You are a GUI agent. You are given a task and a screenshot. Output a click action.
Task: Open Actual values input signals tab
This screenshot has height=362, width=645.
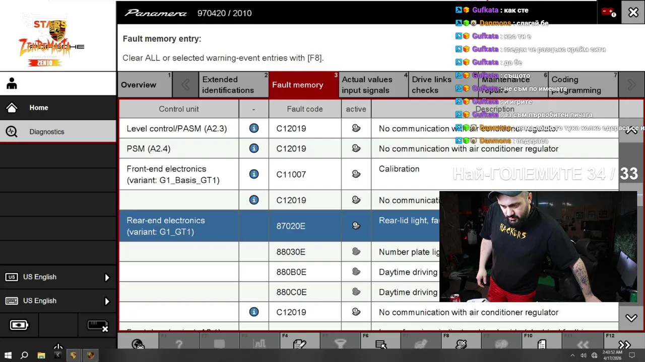coord(373,84)
